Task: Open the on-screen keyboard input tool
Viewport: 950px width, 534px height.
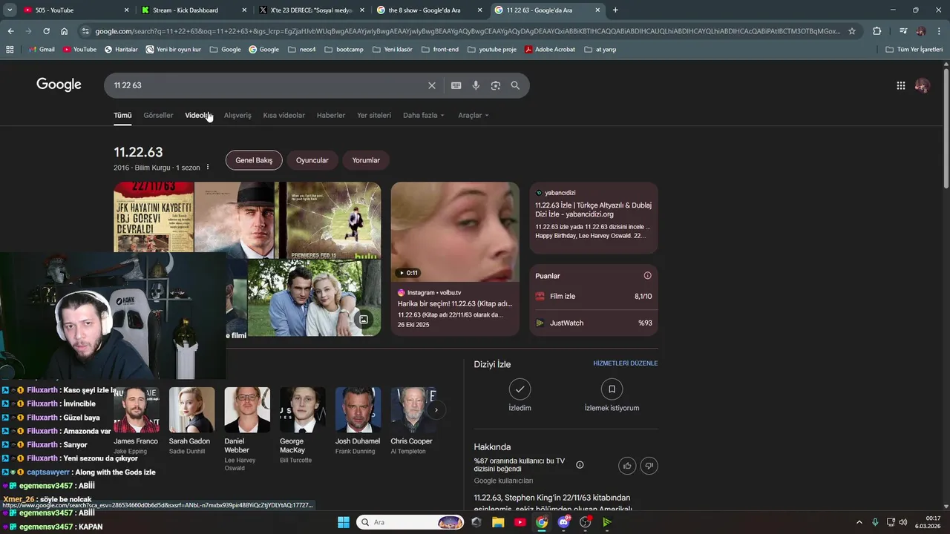Action: tap(456, 85)
